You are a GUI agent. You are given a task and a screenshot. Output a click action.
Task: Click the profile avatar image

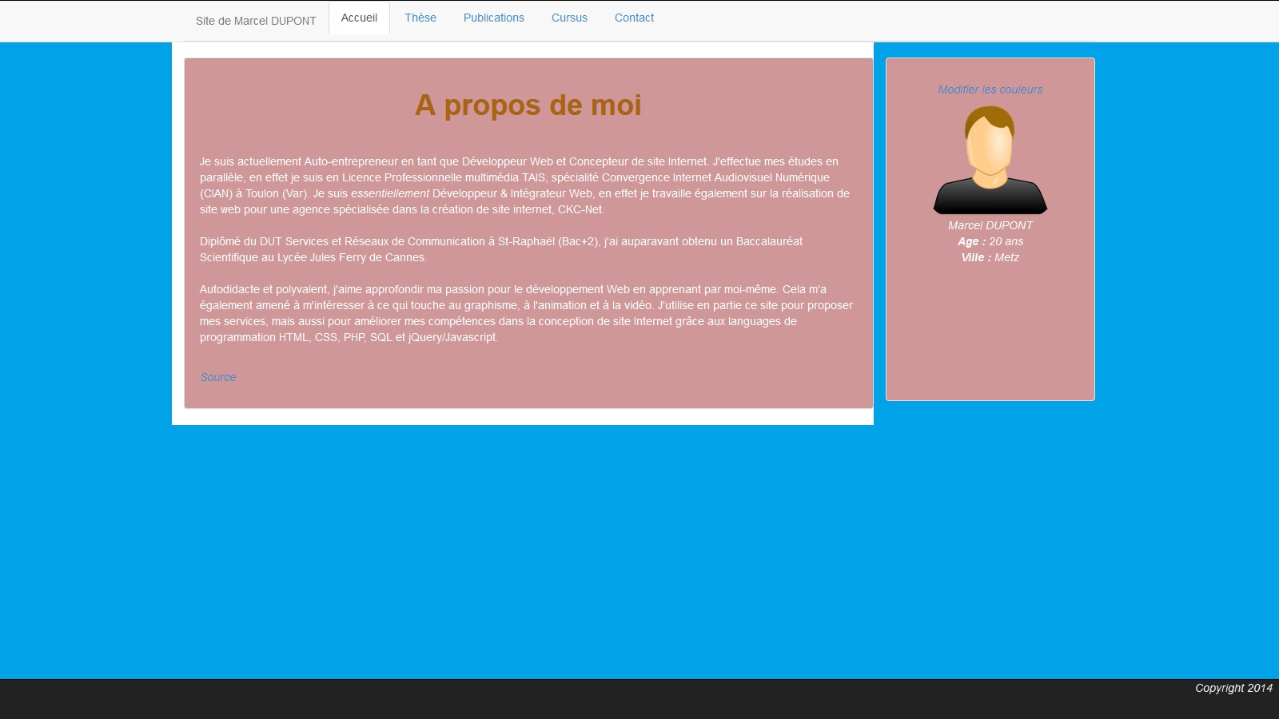click(x=990, y=160)
